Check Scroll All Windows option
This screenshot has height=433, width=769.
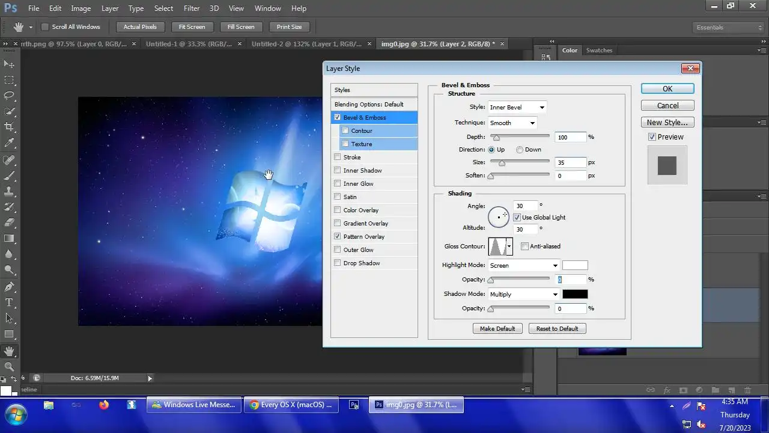pos(45,27)
